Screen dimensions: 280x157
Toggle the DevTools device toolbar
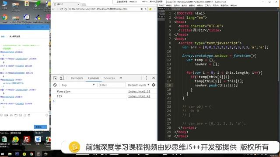[62, 78]
